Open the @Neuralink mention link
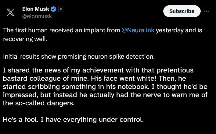Viewport: 216px width, 134px height. pos(138,31)
